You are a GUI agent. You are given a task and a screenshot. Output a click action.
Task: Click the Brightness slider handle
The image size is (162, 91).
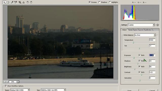[x=135, y=69]
